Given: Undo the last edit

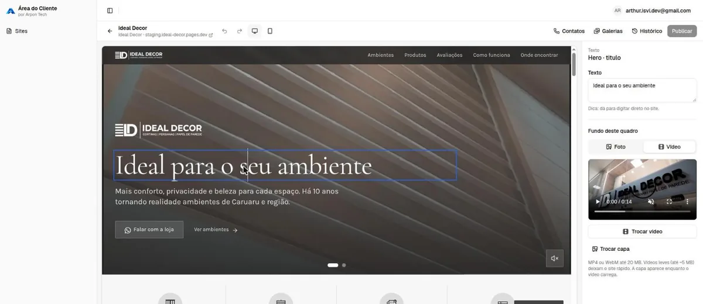Looking at the screenshot, I should click(224, 31).
